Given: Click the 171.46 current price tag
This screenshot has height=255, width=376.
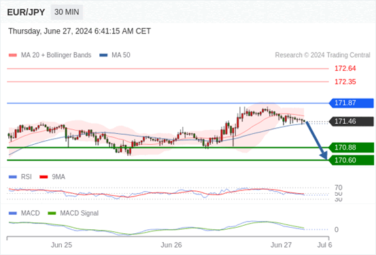Looking at the screenshot, I should [x=352, y=122].
